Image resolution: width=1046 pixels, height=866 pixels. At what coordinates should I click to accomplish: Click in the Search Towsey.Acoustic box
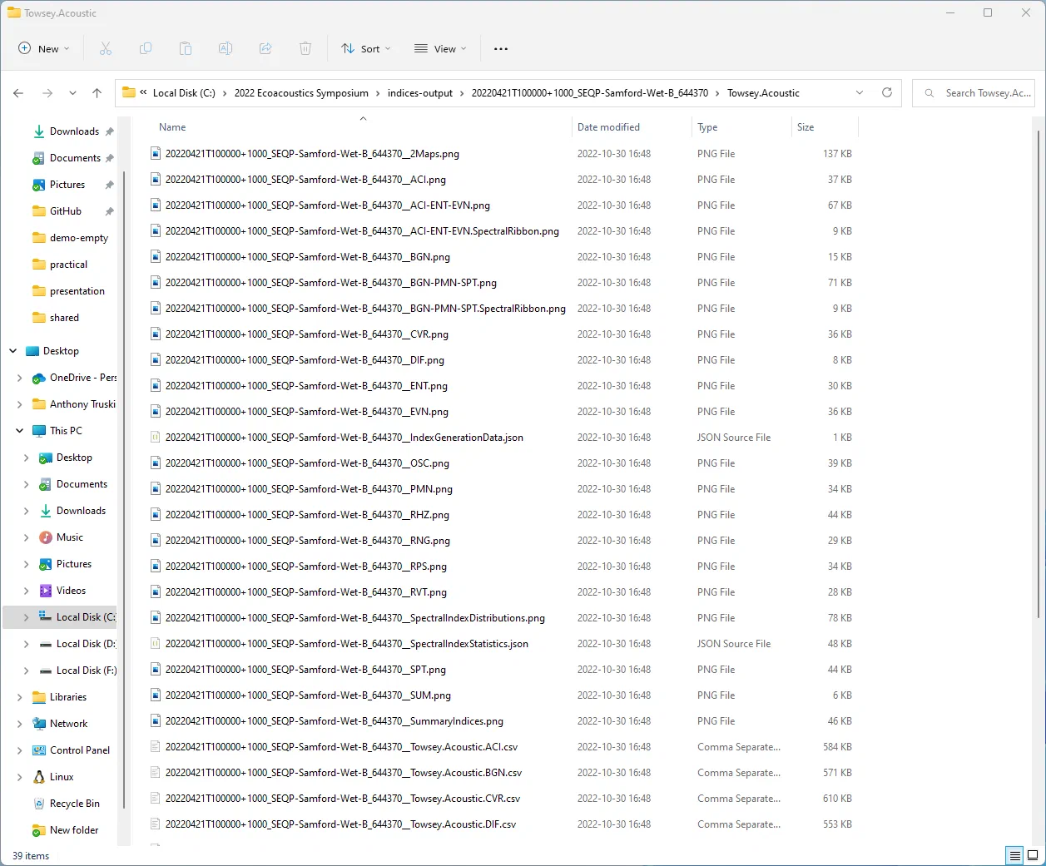tap(975, 93)
